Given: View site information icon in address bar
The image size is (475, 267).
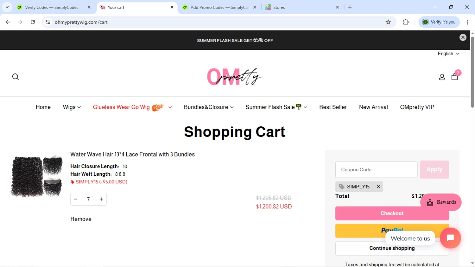Looking at the screenshot, I should tap(48, 22).
